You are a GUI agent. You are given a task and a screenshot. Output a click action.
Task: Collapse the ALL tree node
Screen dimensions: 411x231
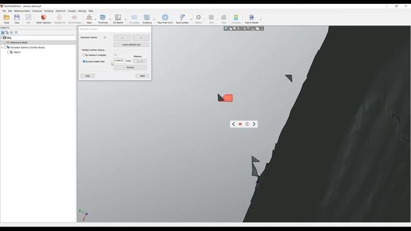pos(1,38)
